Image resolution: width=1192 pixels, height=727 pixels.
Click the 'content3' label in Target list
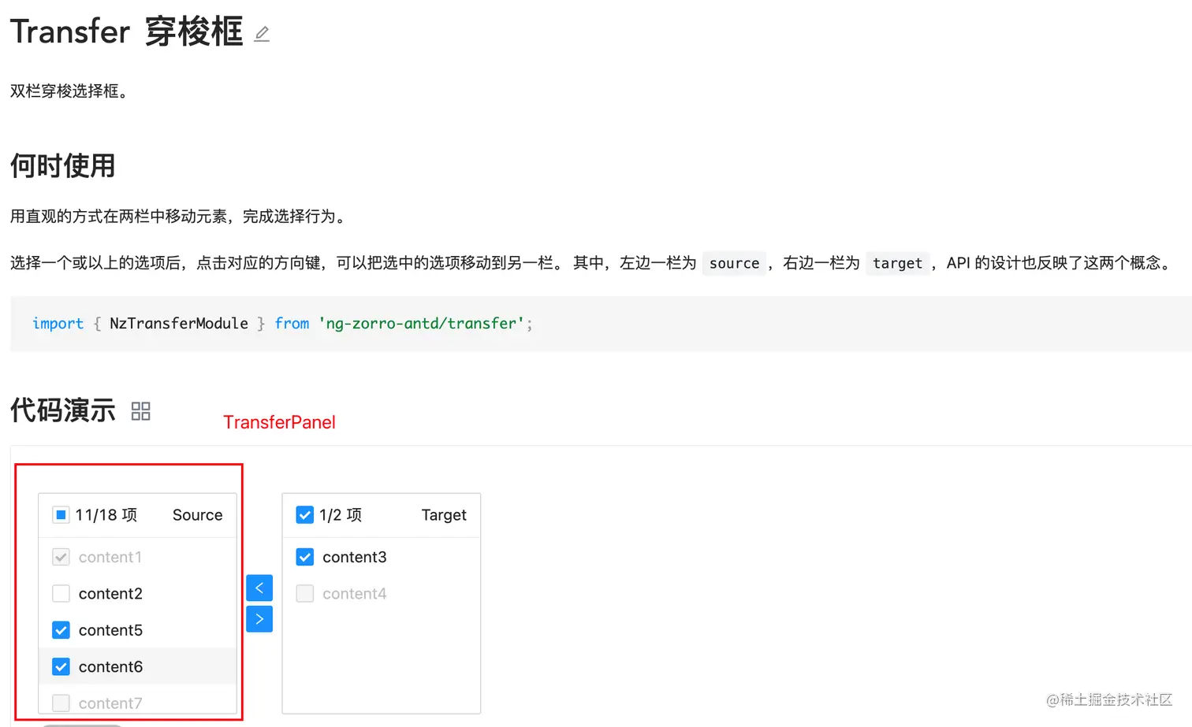[x=354, y=557]
